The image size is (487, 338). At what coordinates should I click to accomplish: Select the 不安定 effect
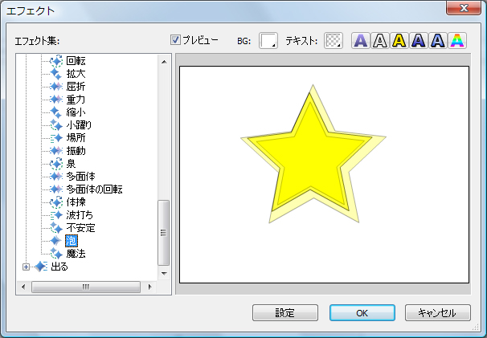tap(80, 228)
